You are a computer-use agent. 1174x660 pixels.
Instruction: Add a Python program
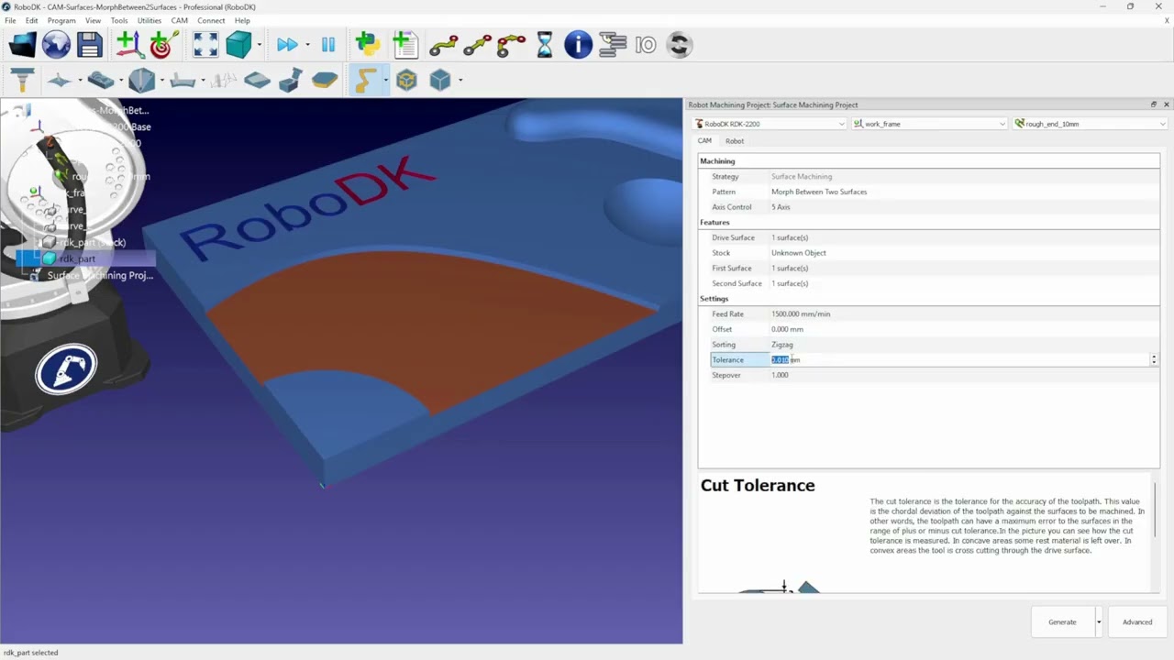368,44
